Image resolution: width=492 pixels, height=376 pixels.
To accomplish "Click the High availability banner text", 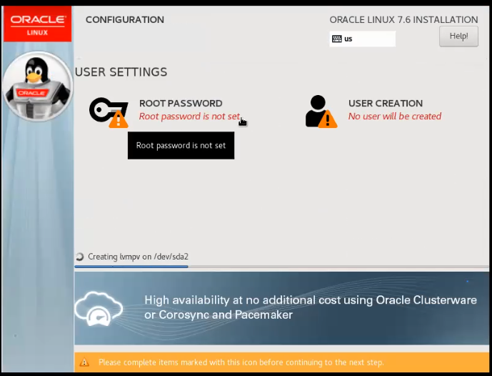I will click(x=311, y=307).
